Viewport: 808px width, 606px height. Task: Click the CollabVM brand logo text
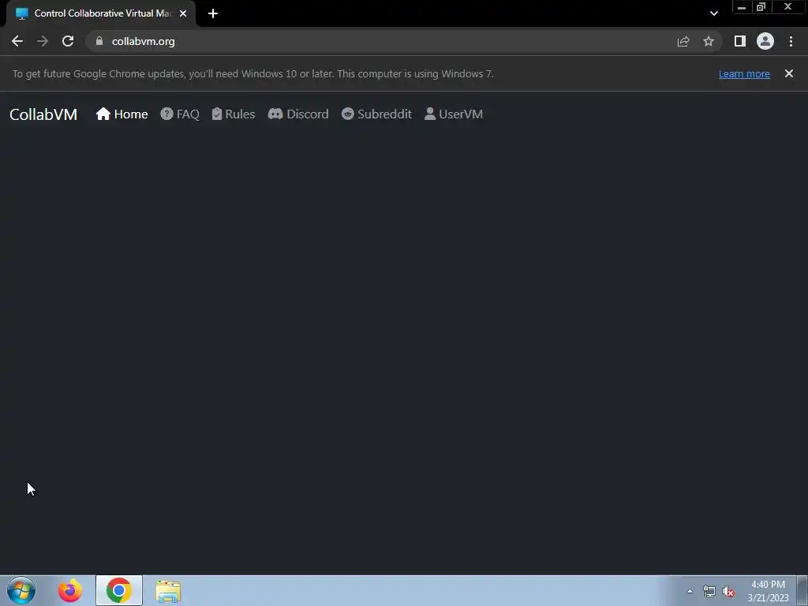(x=43, y=114)
